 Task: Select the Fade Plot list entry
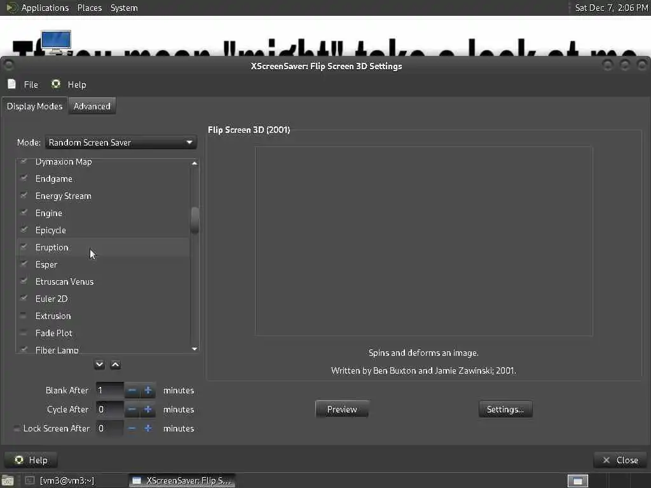(x=104, y=333)
